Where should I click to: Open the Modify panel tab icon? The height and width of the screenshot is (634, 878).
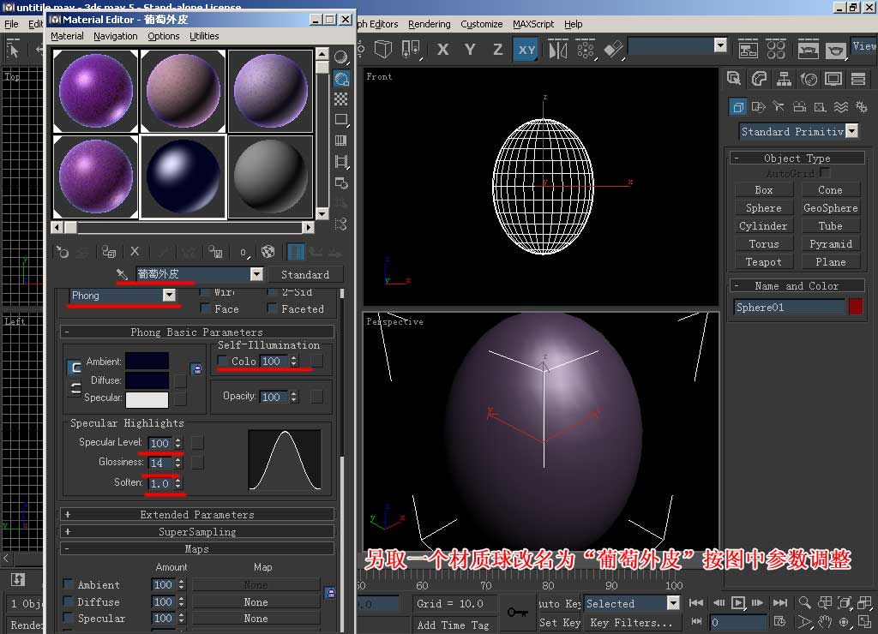pos(759,79)
